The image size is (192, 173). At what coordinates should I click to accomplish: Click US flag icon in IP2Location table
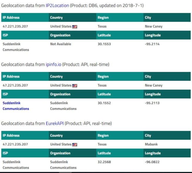[75, 27]
